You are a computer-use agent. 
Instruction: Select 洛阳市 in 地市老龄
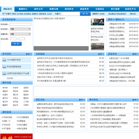pyautogui.click(x=26, y=88)
